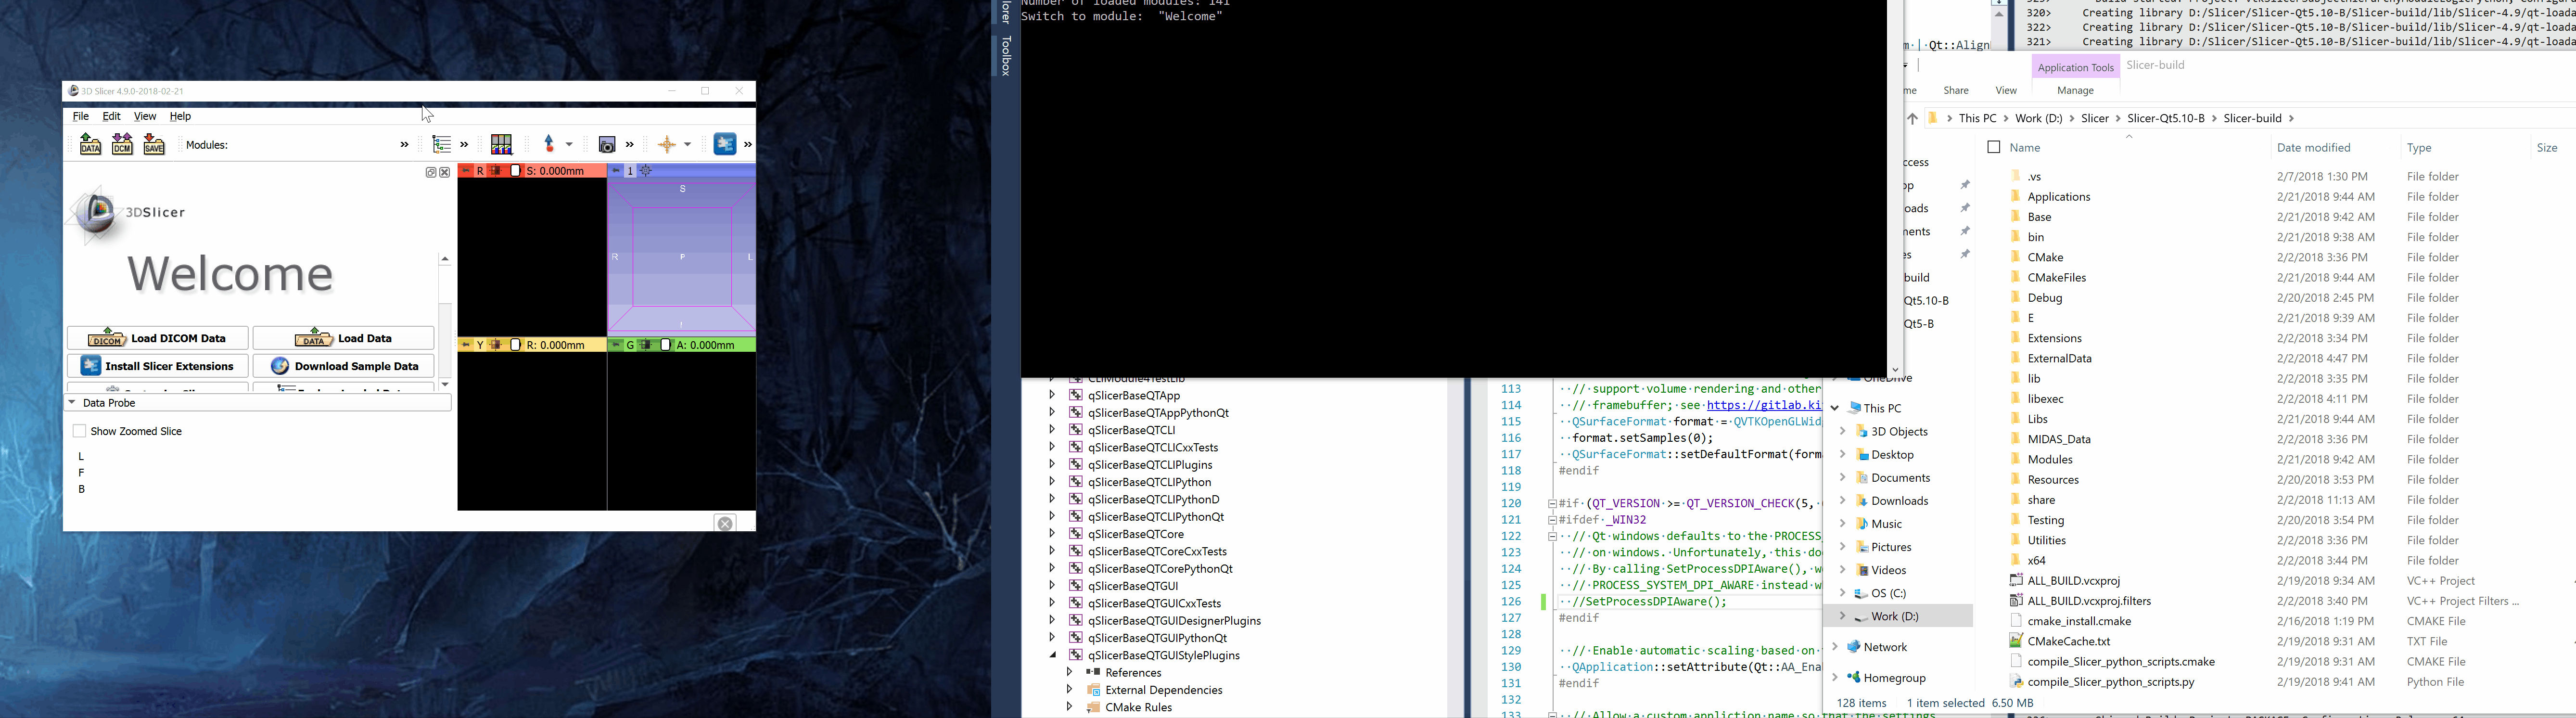Toggle Yellow slice visibility box in slice bar
The width and height of the screenshot is (2576, 718).
tap(516, 345)
